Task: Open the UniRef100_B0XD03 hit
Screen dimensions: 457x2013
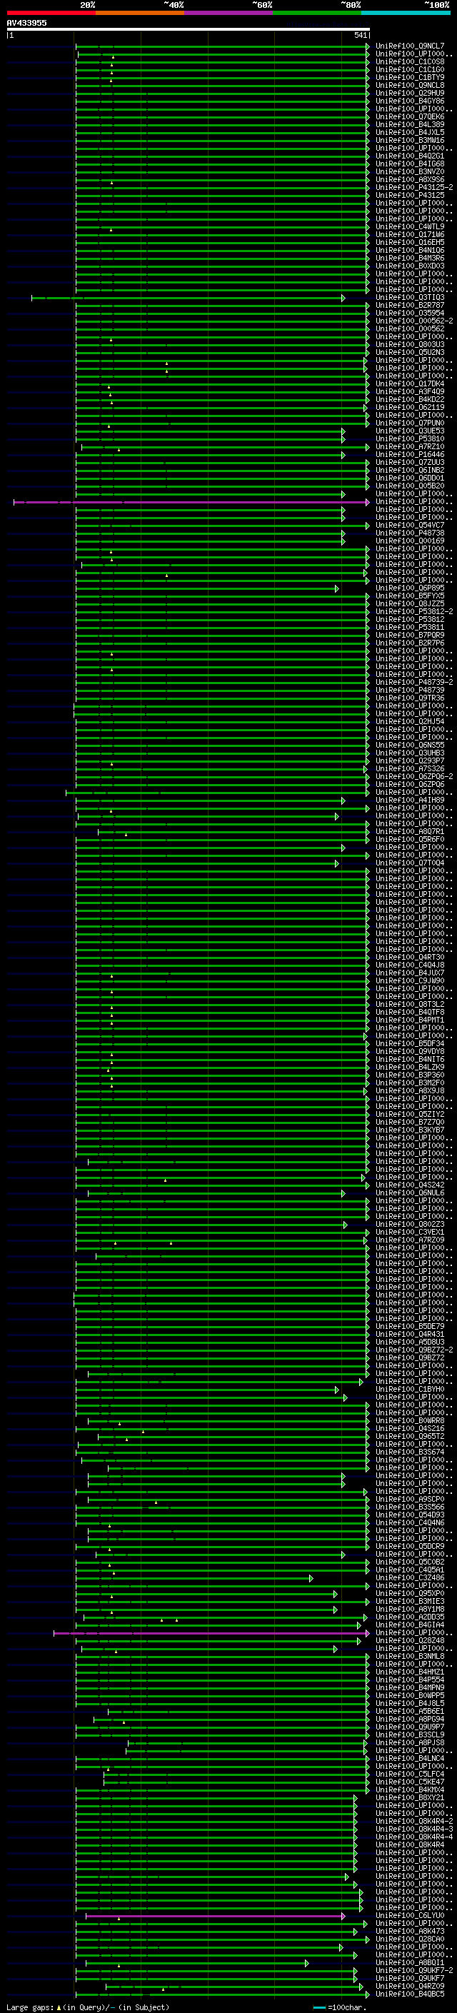Action: (409, 266)
